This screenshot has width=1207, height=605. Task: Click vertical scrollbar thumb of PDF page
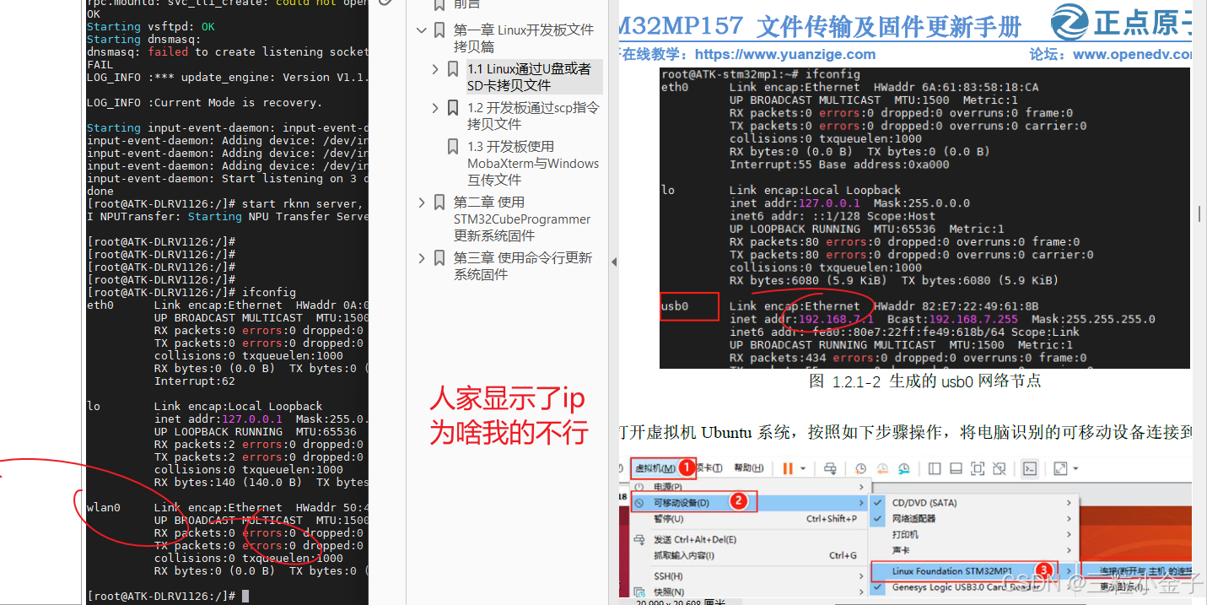pos(1199,213)
